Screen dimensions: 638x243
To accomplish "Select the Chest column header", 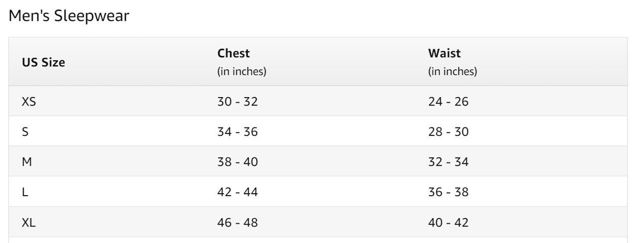I will pyautogui.click(x=233, y=53).
